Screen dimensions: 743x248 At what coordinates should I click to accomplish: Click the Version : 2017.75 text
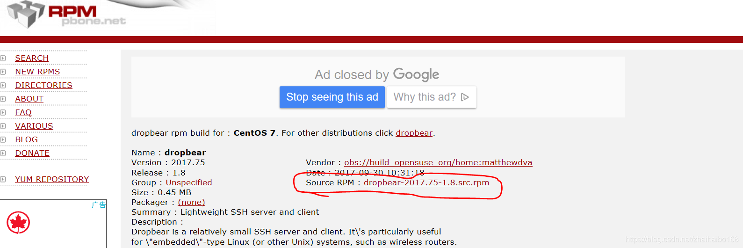click(x=168, y=162)
